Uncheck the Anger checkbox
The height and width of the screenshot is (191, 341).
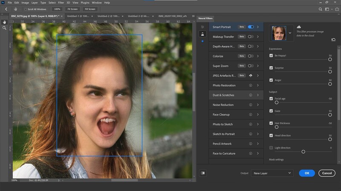point(271,80)
